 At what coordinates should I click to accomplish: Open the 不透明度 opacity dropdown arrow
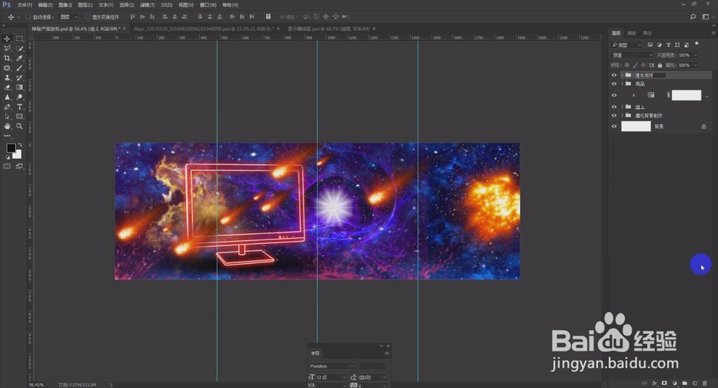point(695,55)
